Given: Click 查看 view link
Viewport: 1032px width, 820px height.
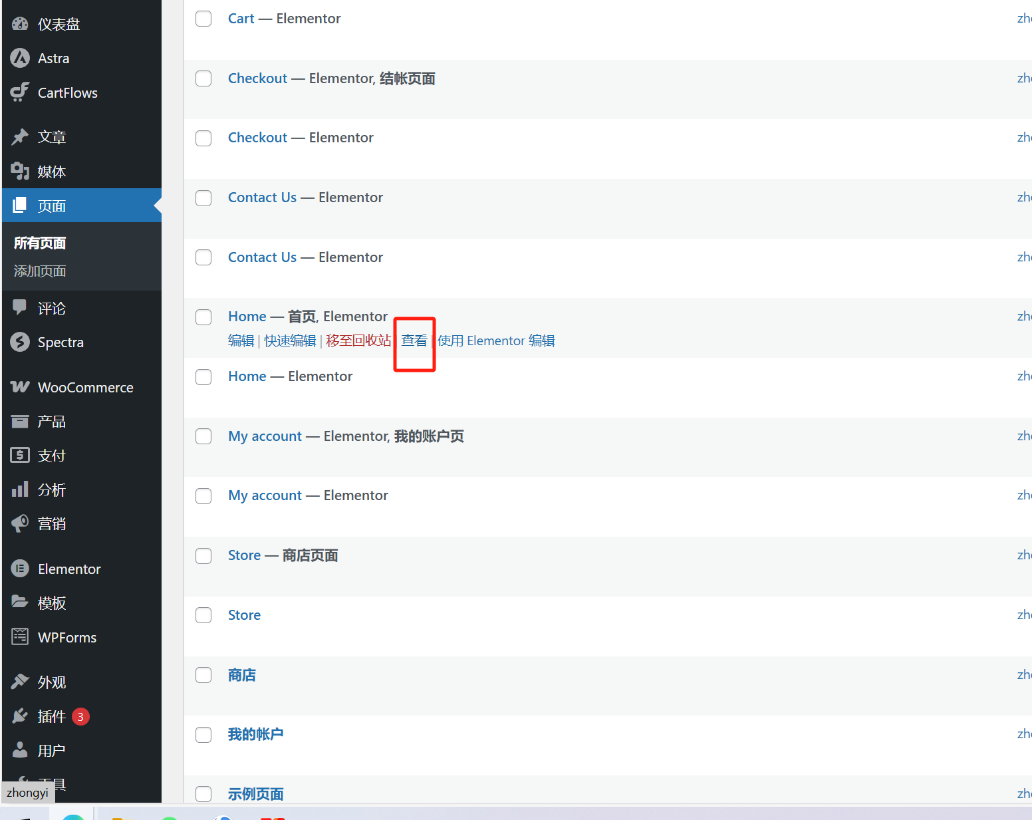Looking at the screenshot, I should 414,341.
